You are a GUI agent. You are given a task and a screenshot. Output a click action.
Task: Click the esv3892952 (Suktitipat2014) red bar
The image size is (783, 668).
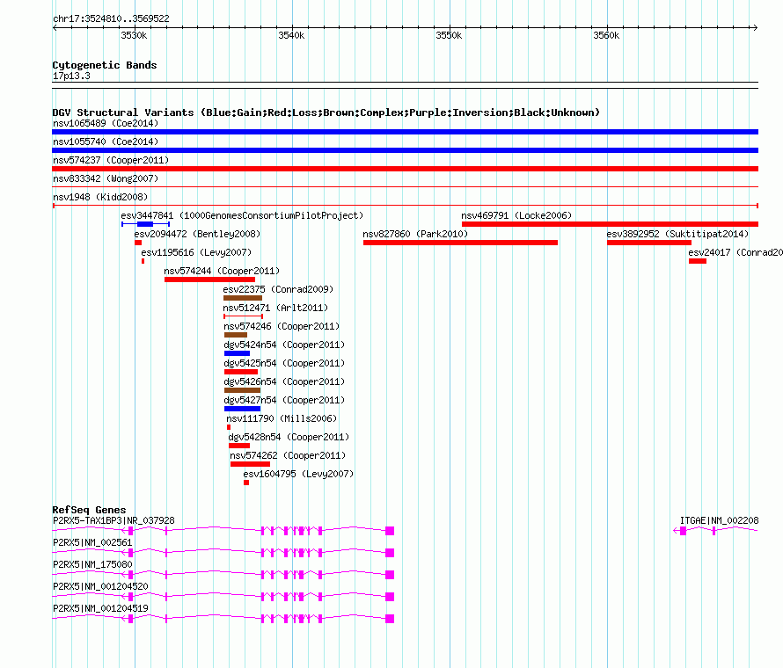(x=649, y=243)
